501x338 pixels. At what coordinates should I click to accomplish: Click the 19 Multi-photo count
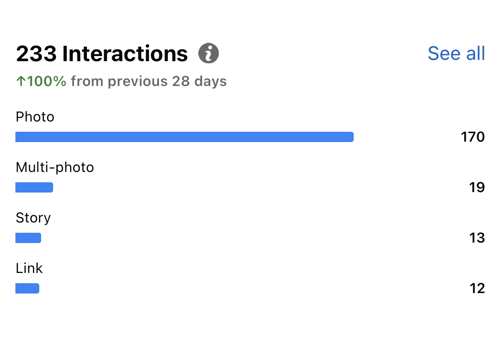pyautogui.click(x=477, y=187)
